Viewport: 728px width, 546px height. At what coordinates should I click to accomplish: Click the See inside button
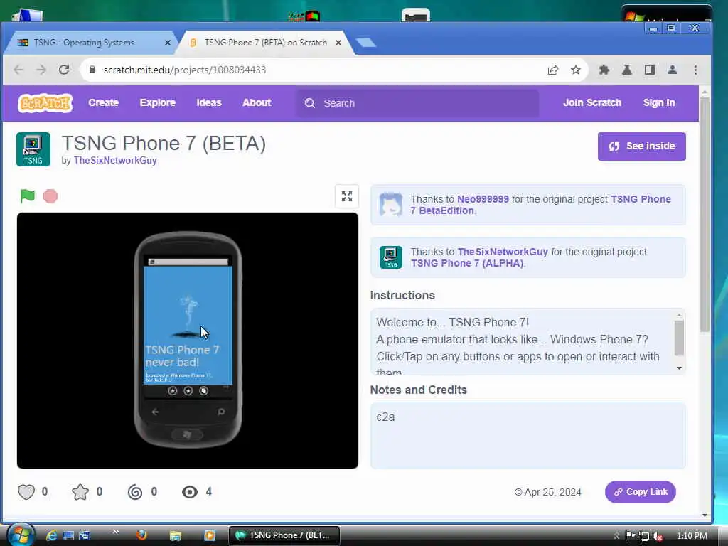(642, 146)
